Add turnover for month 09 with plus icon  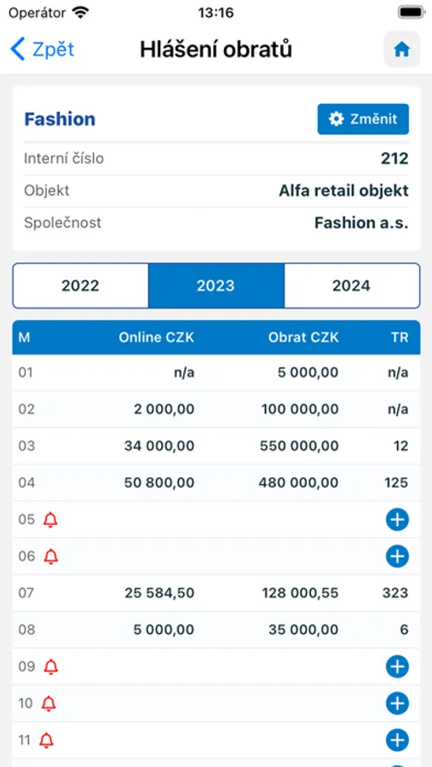(x=397, y=666)
